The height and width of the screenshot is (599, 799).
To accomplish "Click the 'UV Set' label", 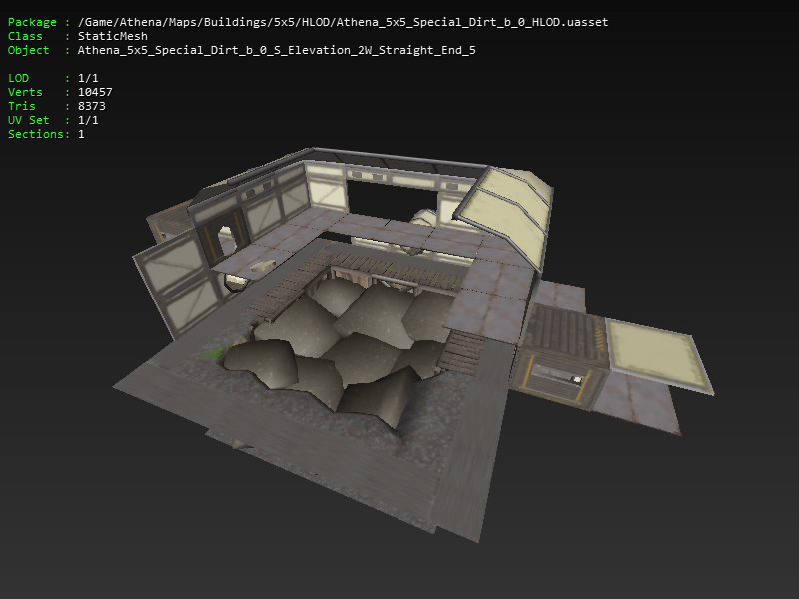I will 29,120.
